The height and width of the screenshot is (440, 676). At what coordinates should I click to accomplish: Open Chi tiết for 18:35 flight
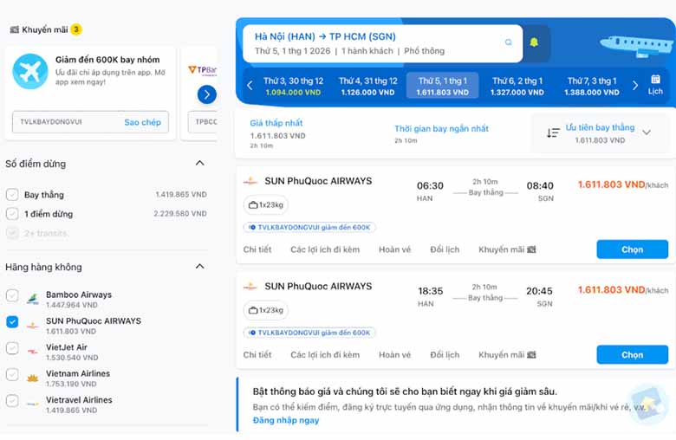point(257,354)
